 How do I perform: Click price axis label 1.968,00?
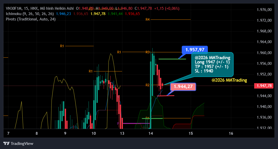tap(264, 31)
